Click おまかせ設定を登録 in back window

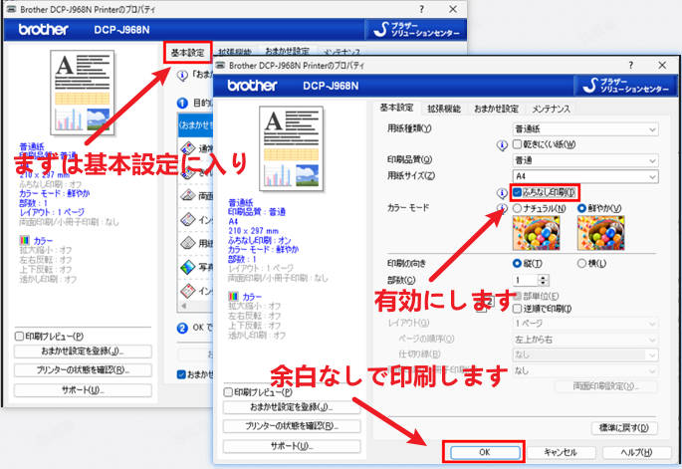coord(83,352)
